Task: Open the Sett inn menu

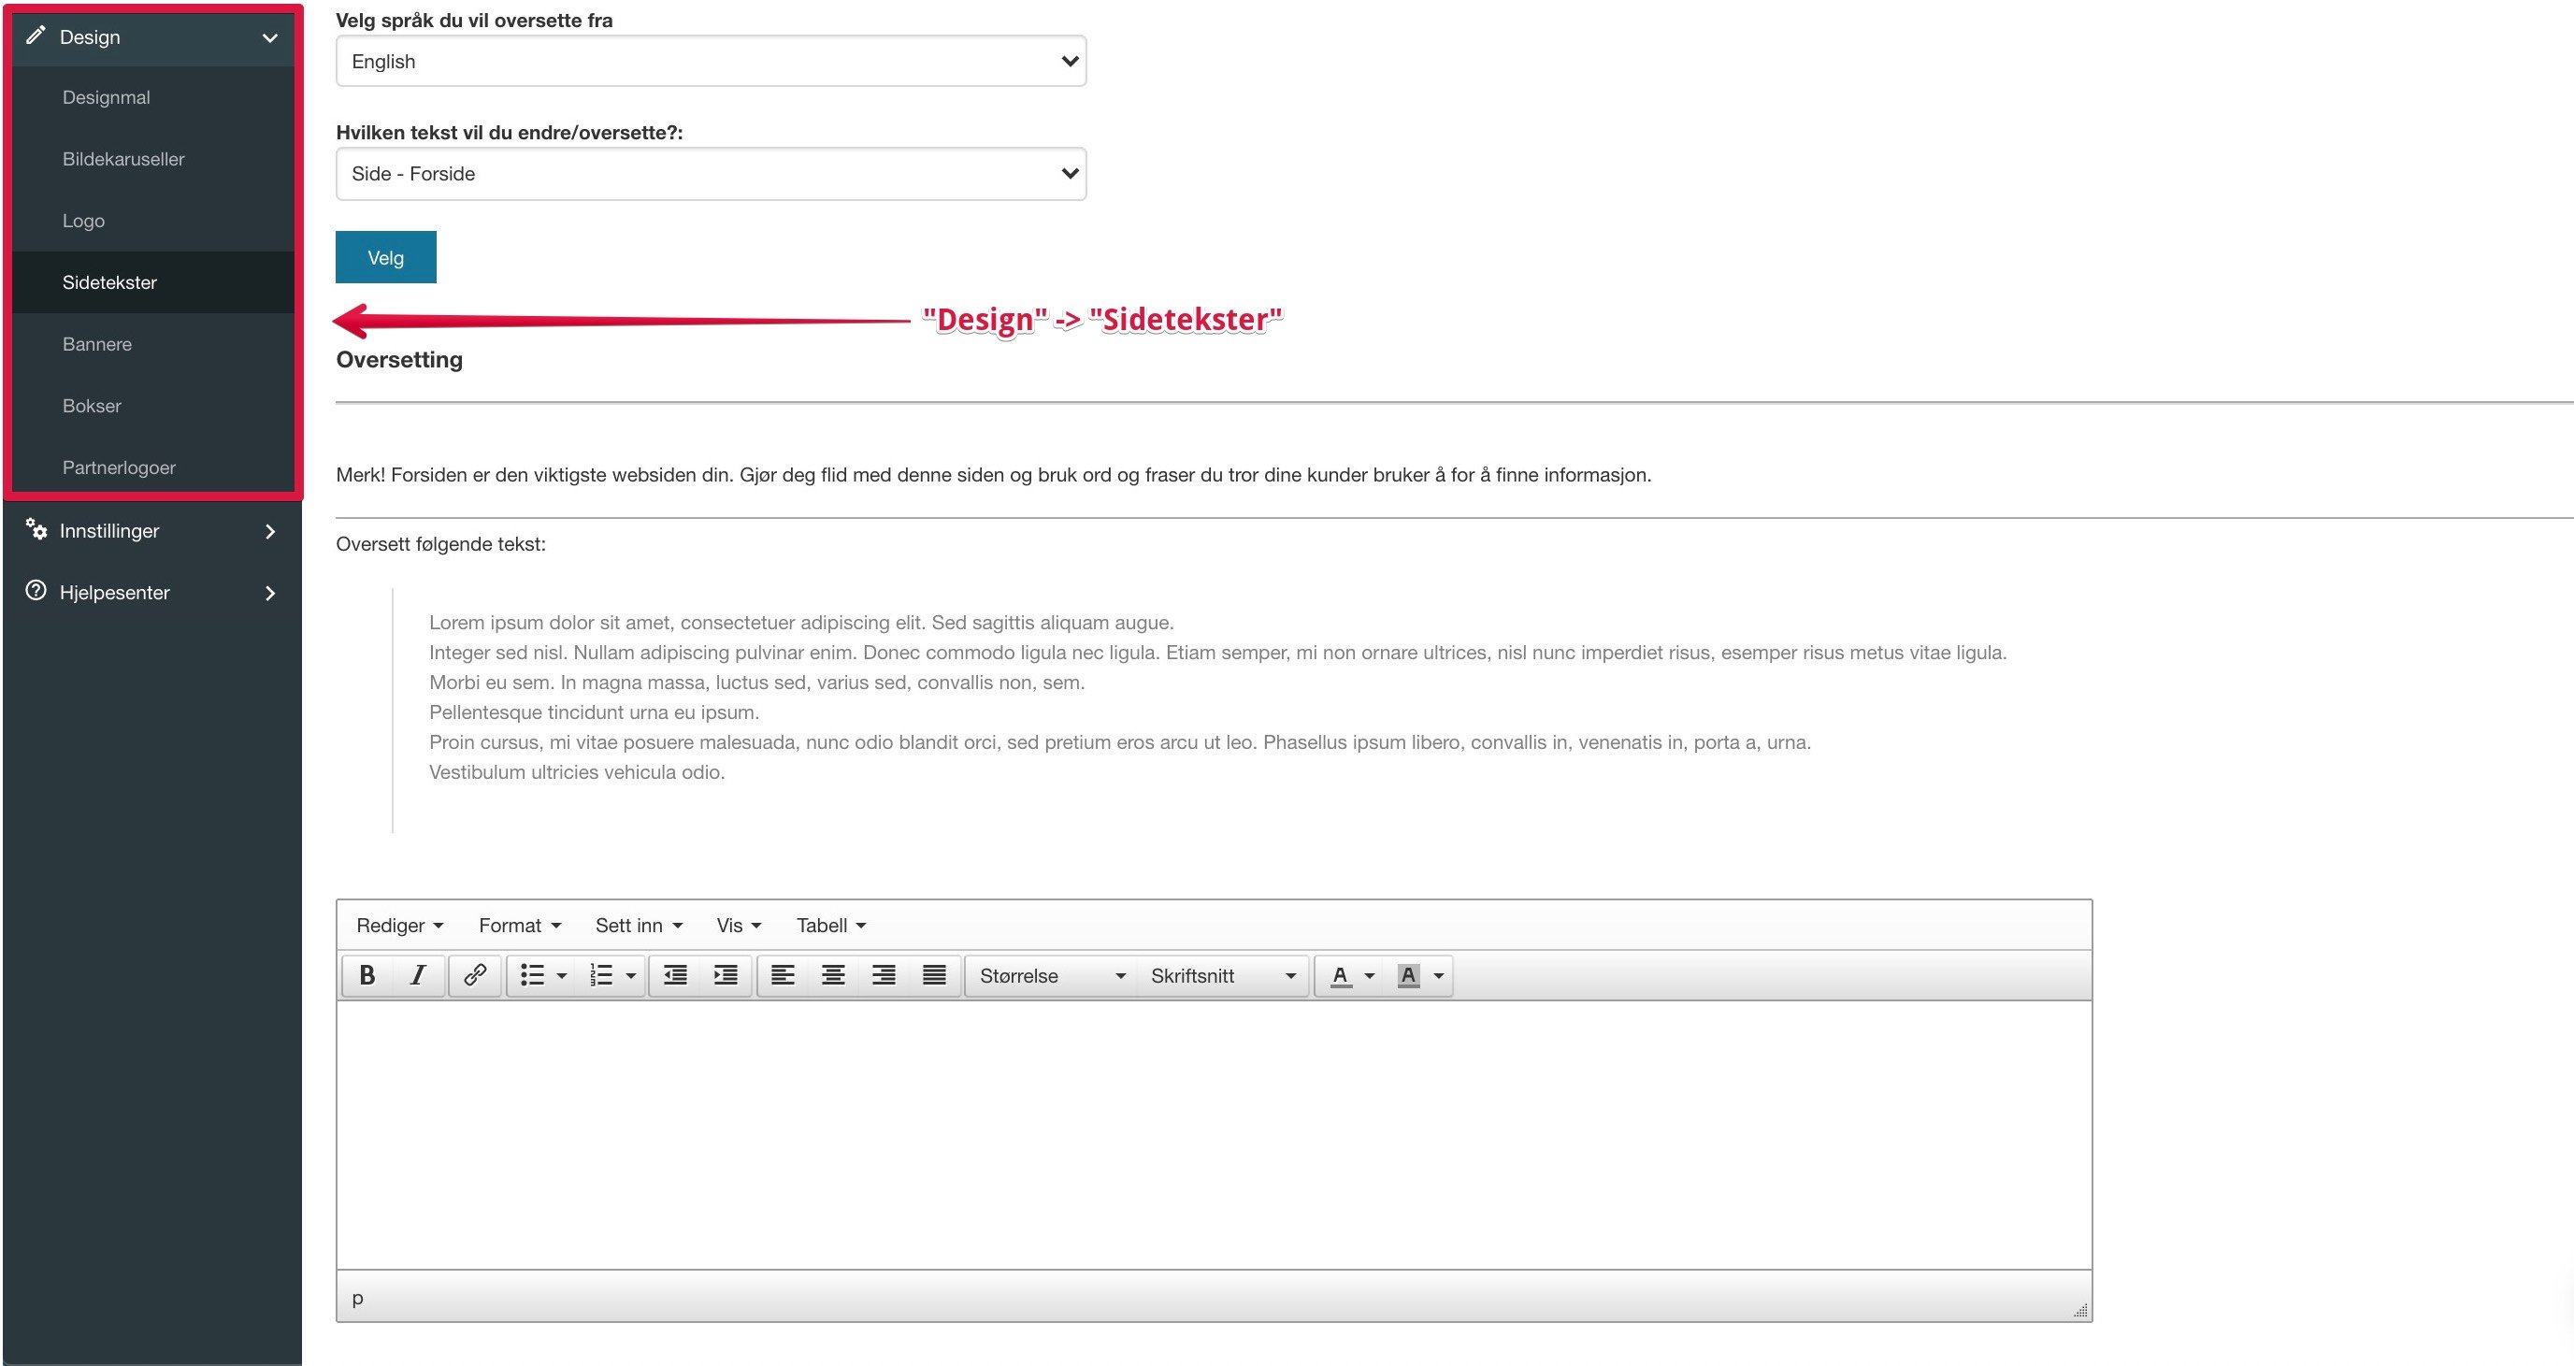Action: (x=639, y=926)
